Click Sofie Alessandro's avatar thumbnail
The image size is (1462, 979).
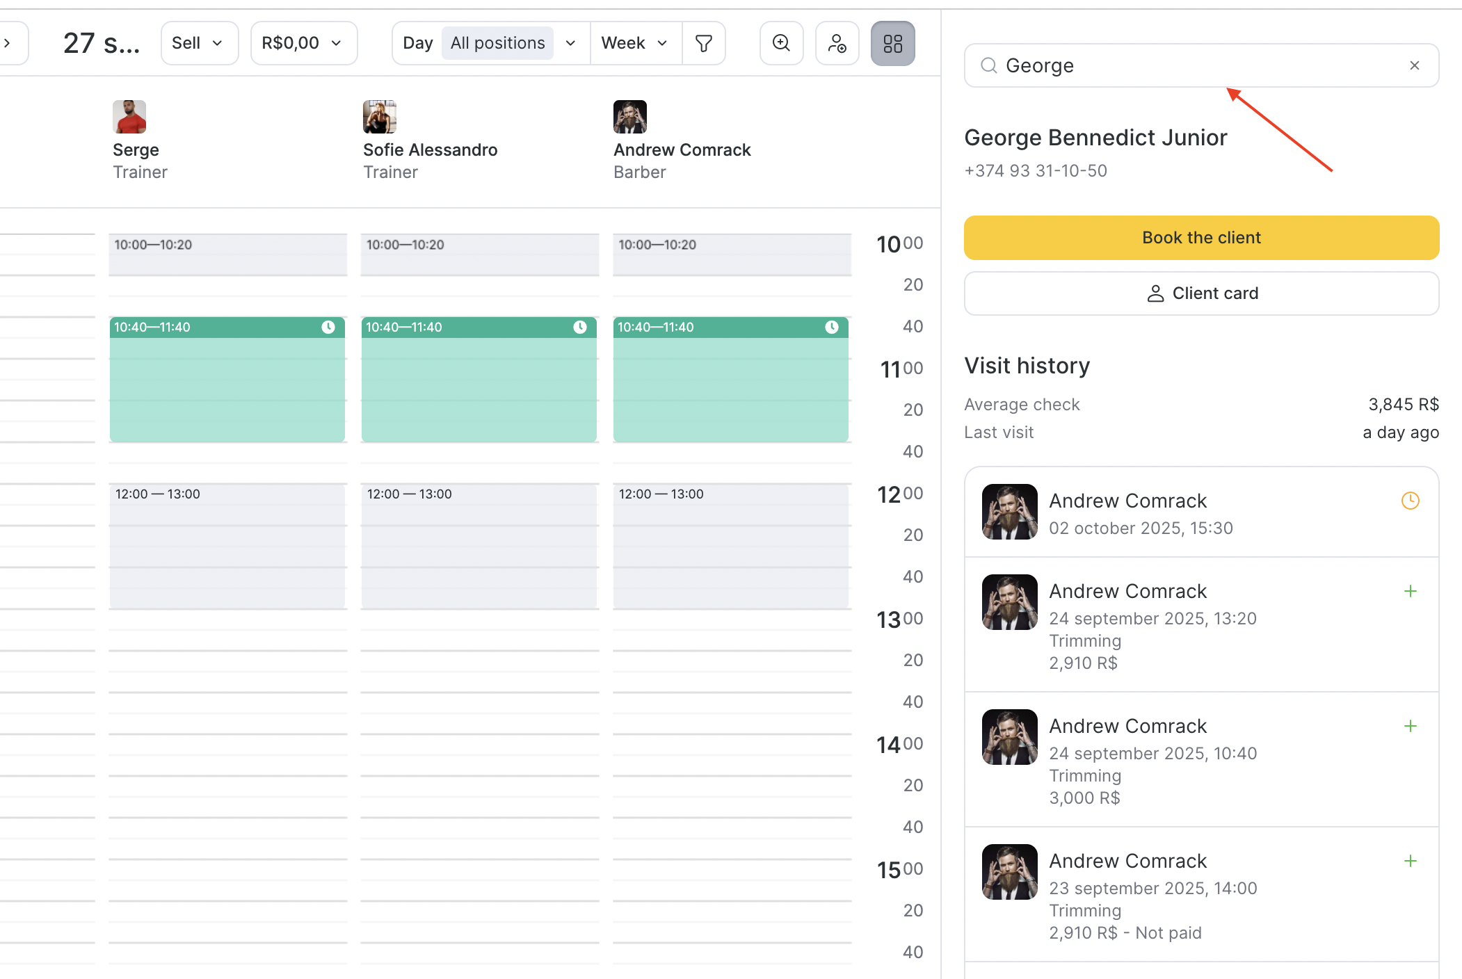click(x=379, y=117)
